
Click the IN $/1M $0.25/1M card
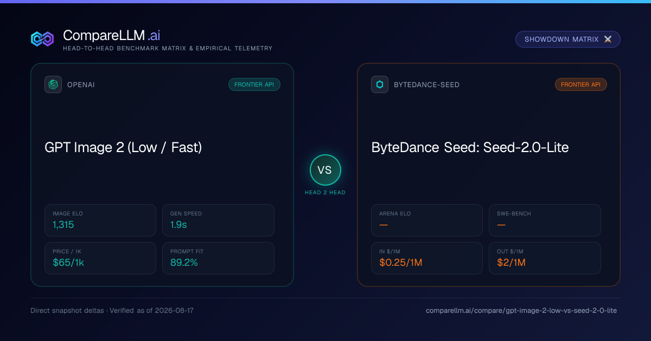click(427, 258)
